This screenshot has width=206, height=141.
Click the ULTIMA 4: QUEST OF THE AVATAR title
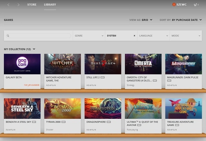coord(142,124)
